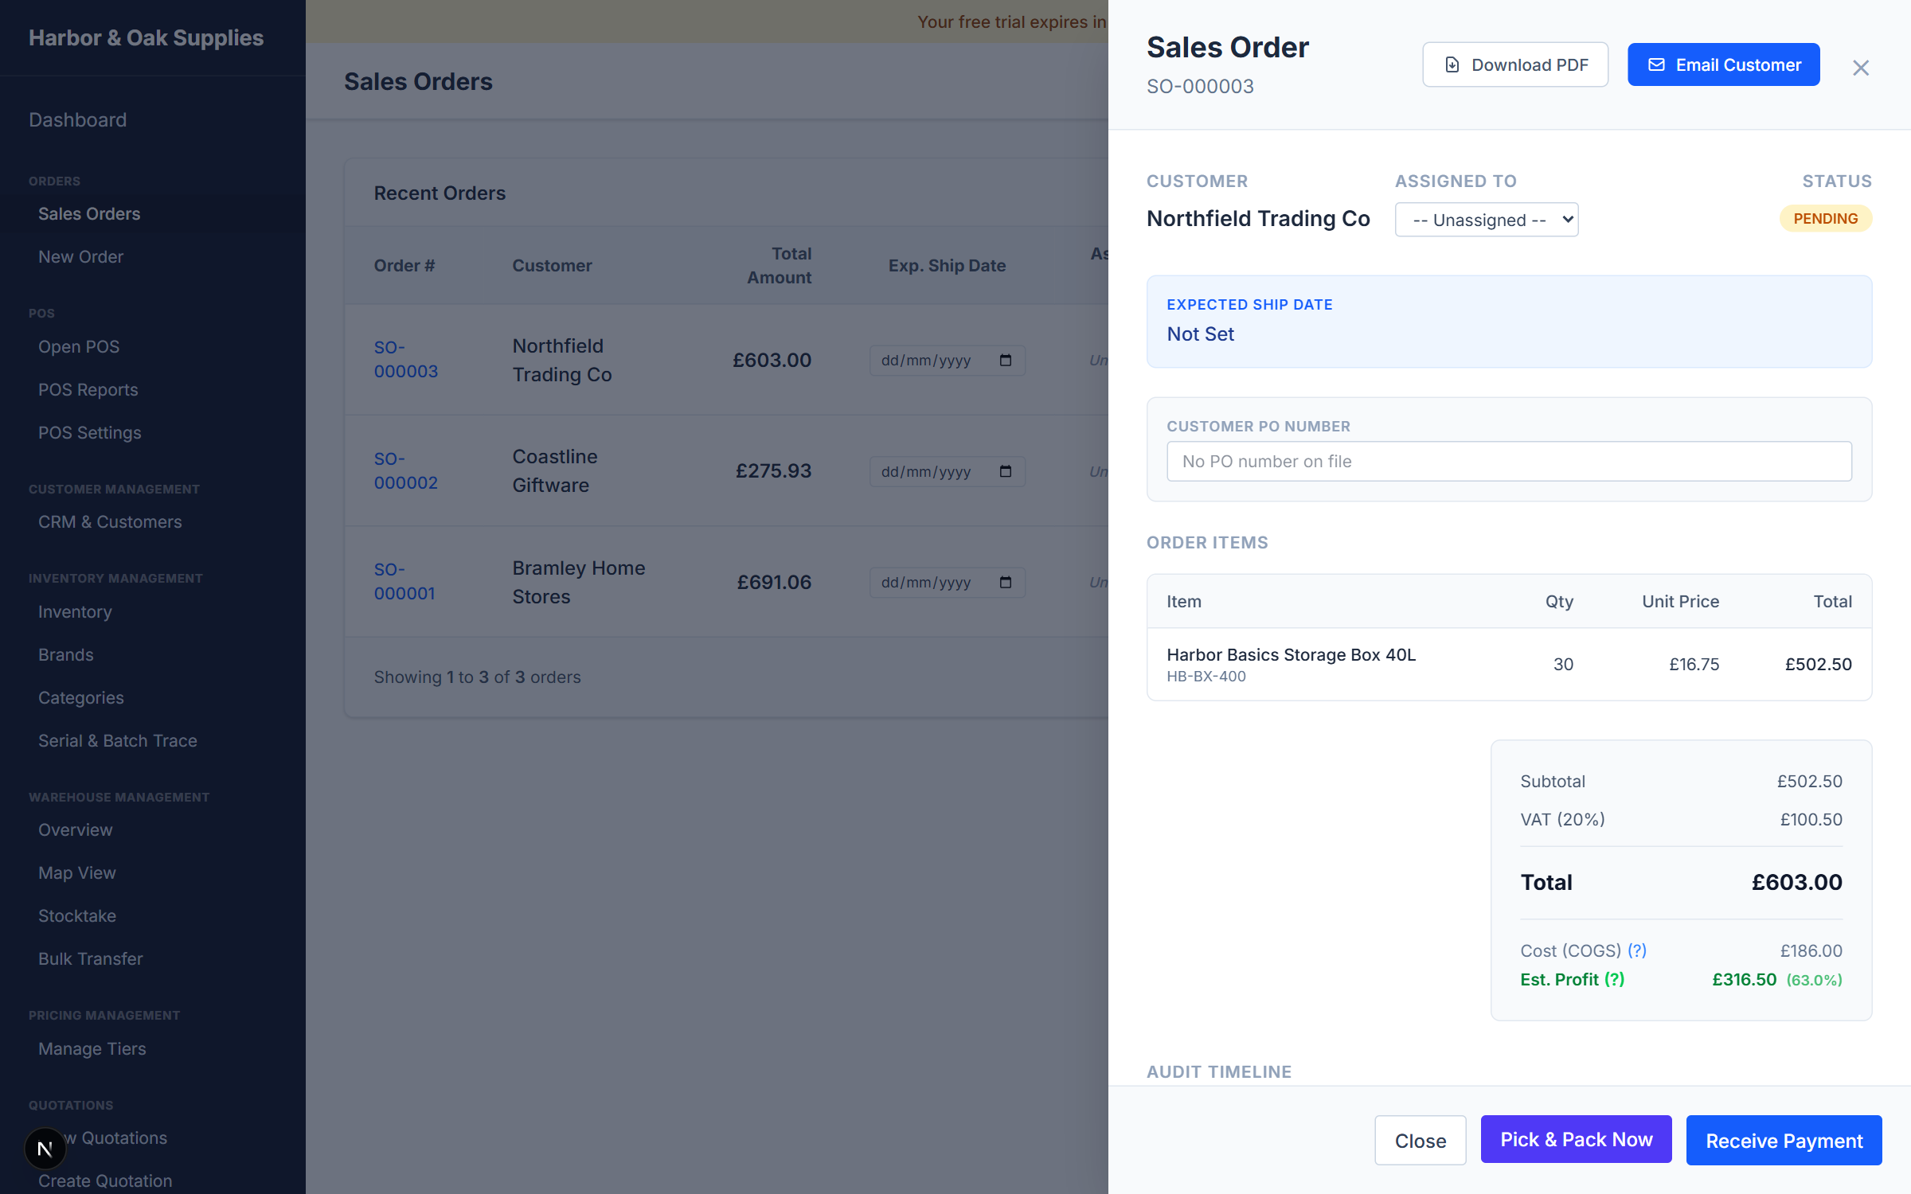Click the £275.93 amount for Coastline
This screenshot has height=1194, width=1911.
pyautogui.click(x=773, y=470)
